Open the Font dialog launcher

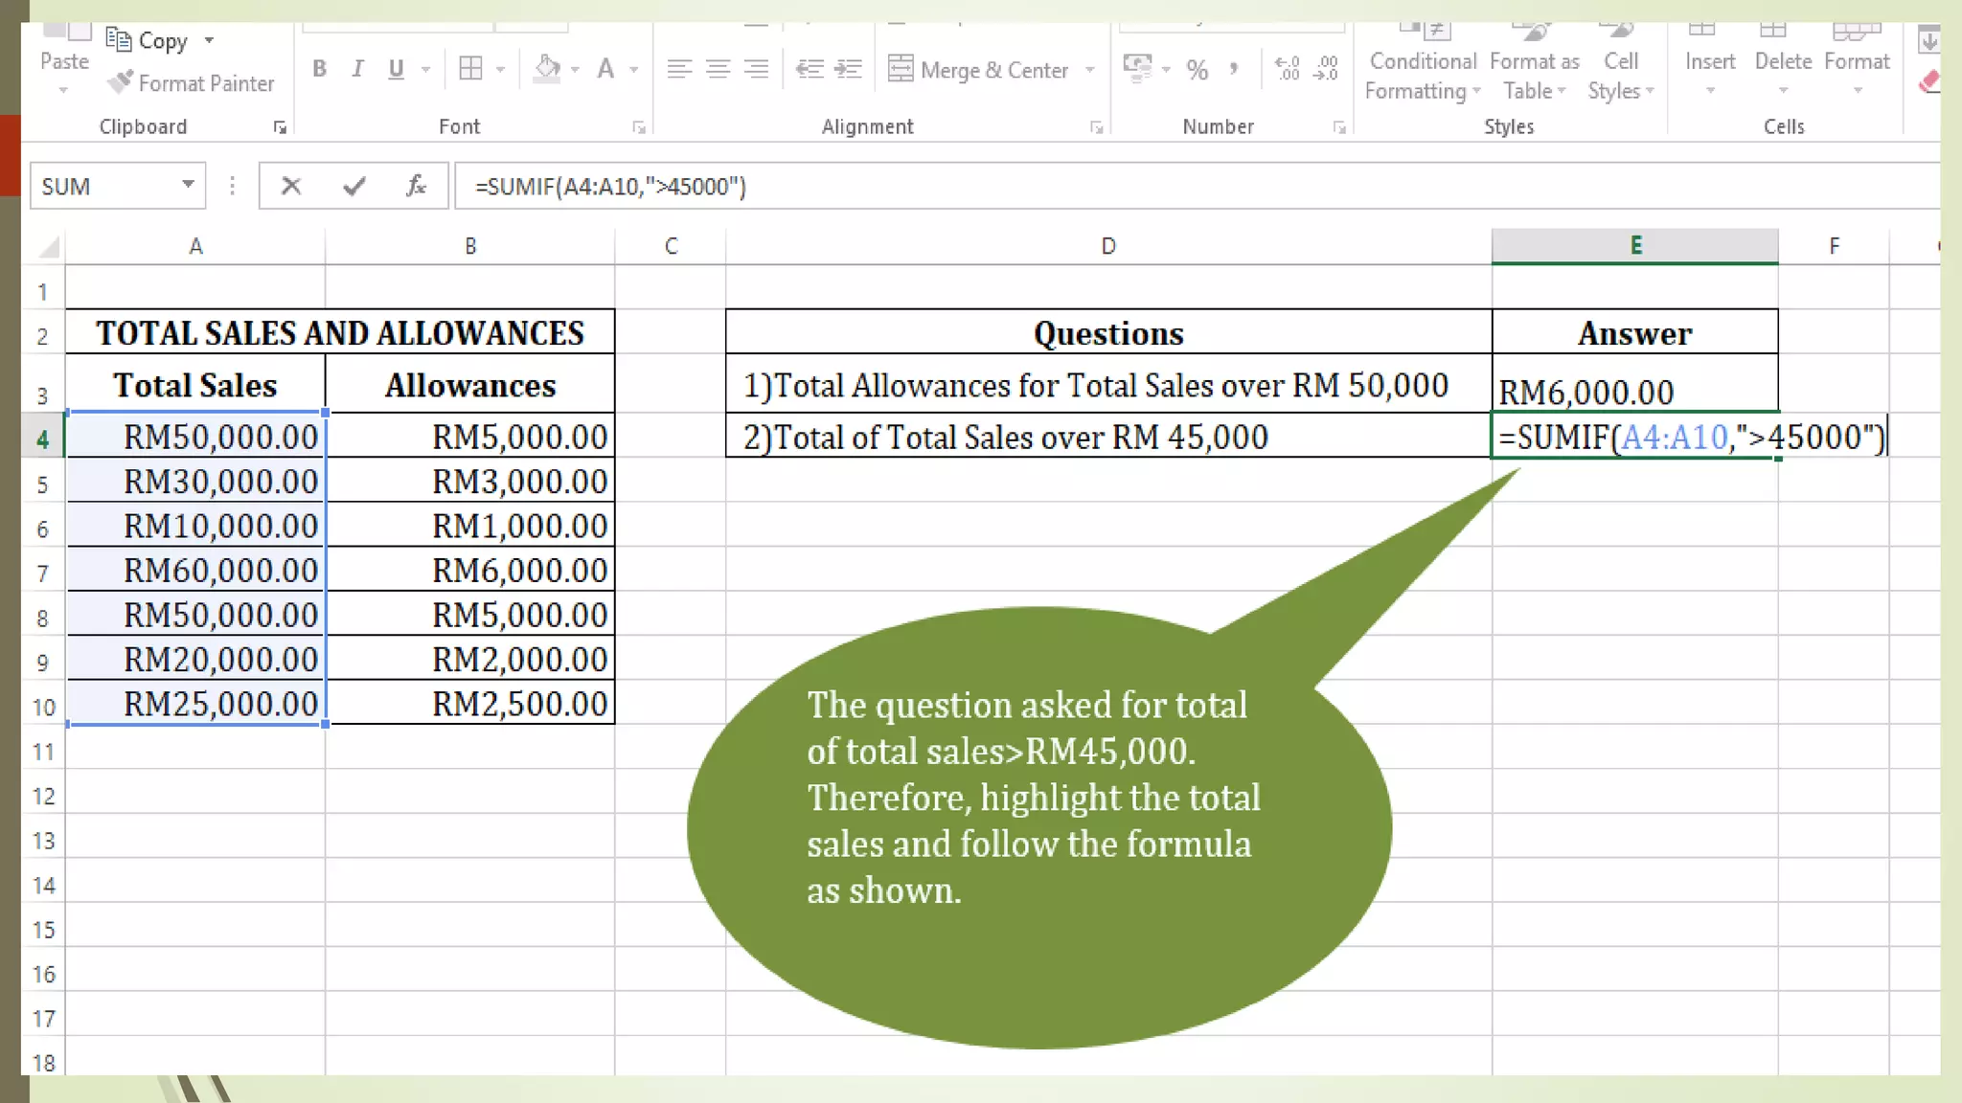[x=639, y=127]
